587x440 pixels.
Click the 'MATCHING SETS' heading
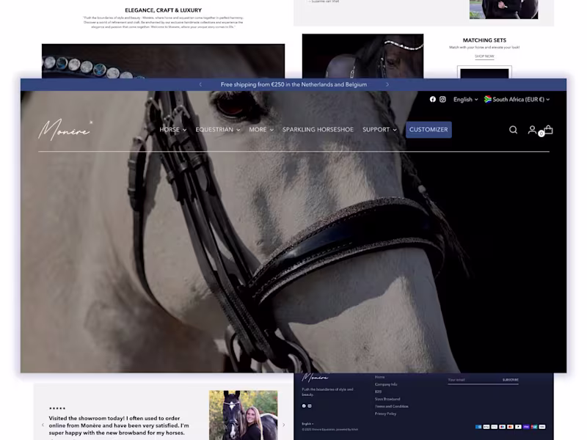pyautogui.click(x=484, y=40)
